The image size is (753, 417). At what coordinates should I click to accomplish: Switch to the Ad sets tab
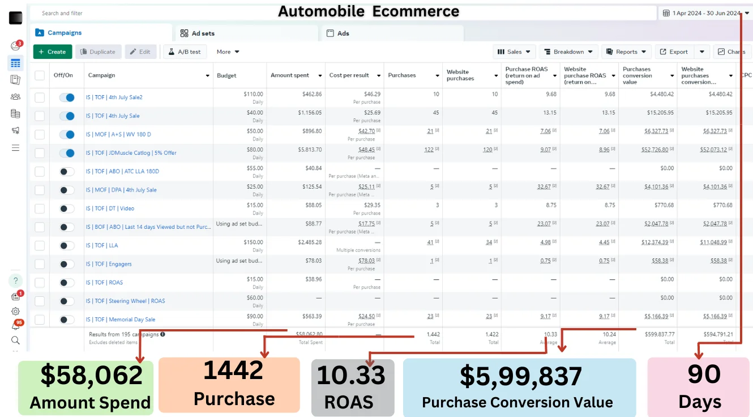246,33
